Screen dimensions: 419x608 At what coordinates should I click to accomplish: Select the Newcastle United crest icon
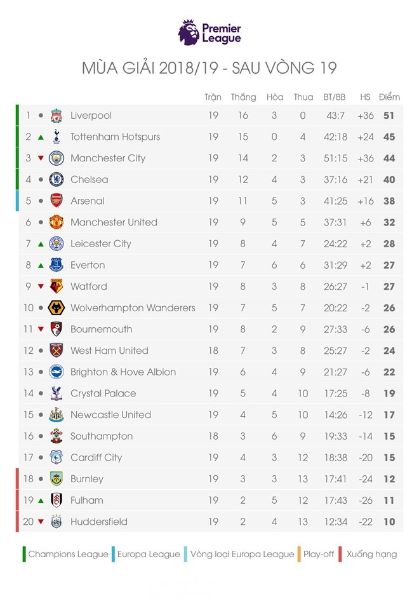coord(57,415)
